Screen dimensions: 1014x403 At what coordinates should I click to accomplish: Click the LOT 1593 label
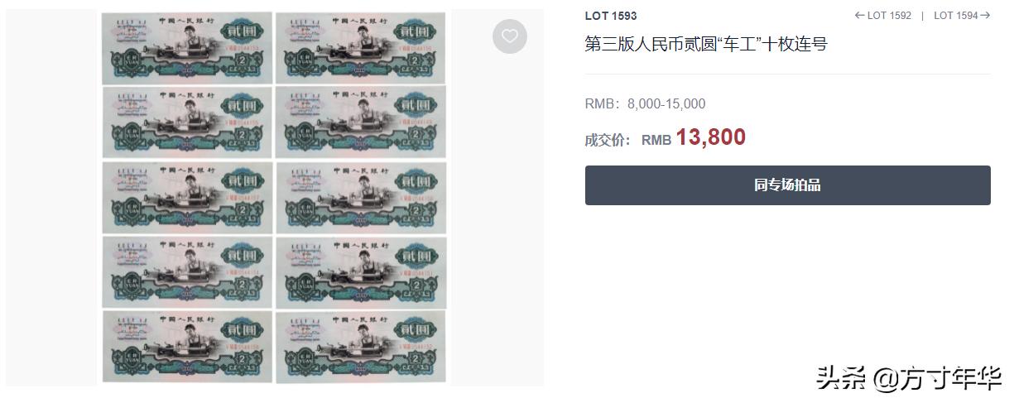(611, 16)
